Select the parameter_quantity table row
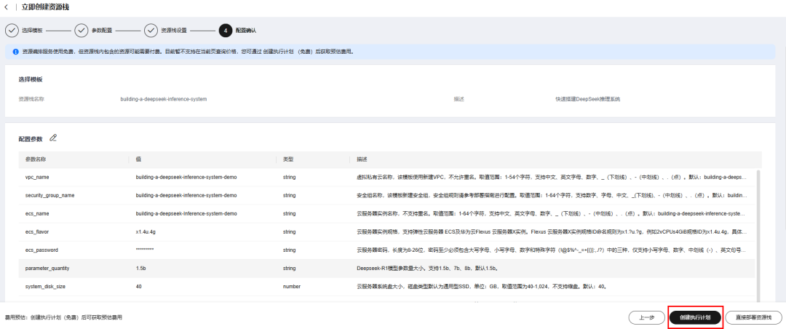The width and height of the screenshot is (786, 329). [x=387, y=269]
